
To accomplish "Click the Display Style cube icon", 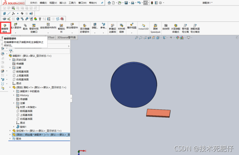I will [164, 38].
